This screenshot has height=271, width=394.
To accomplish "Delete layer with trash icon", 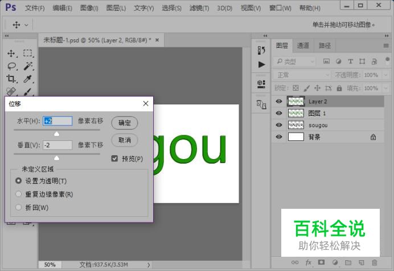I will click(x=375, y=262).
